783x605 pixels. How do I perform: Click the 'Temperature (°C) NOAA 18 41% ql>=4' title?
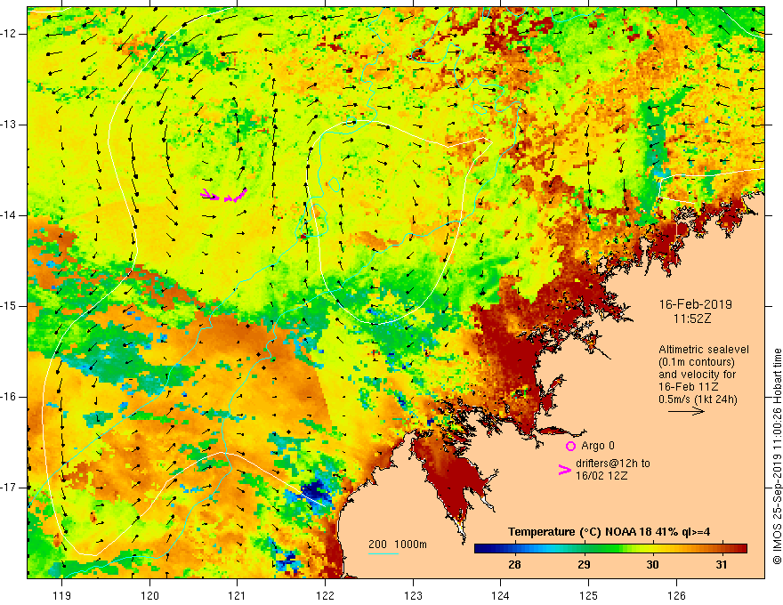click(x=609, y=532)
